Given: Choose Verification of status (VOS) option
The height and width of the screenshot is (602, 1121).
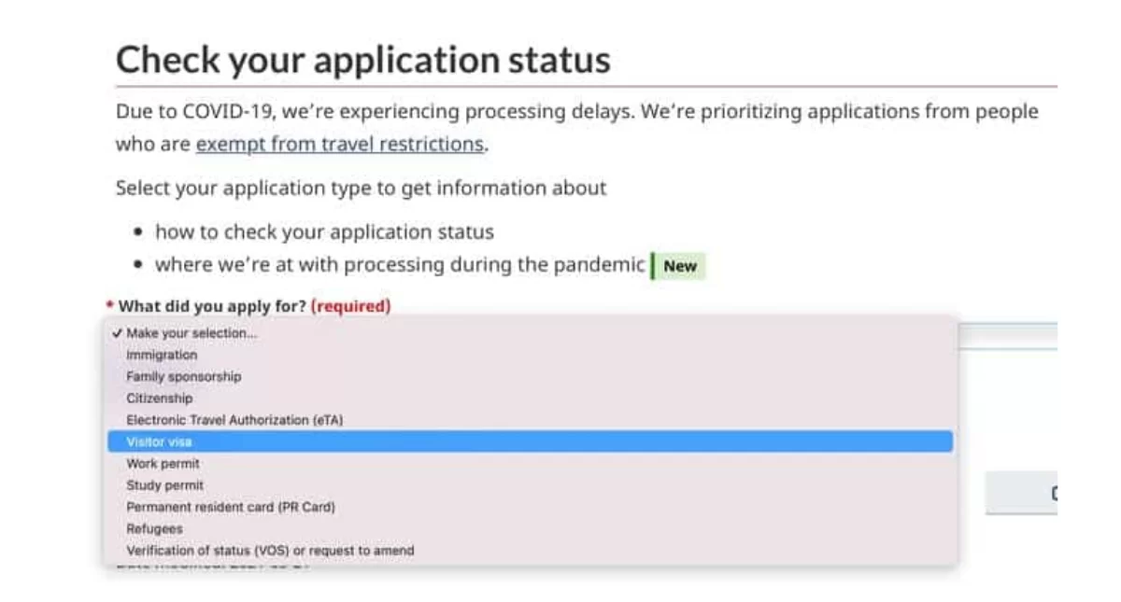Looking at the screenshot, I should click(269, 551).
